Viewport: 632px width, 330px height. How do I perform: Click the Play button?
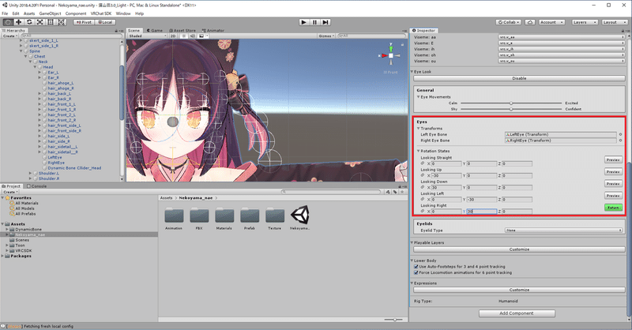click(x=304, y=22)
